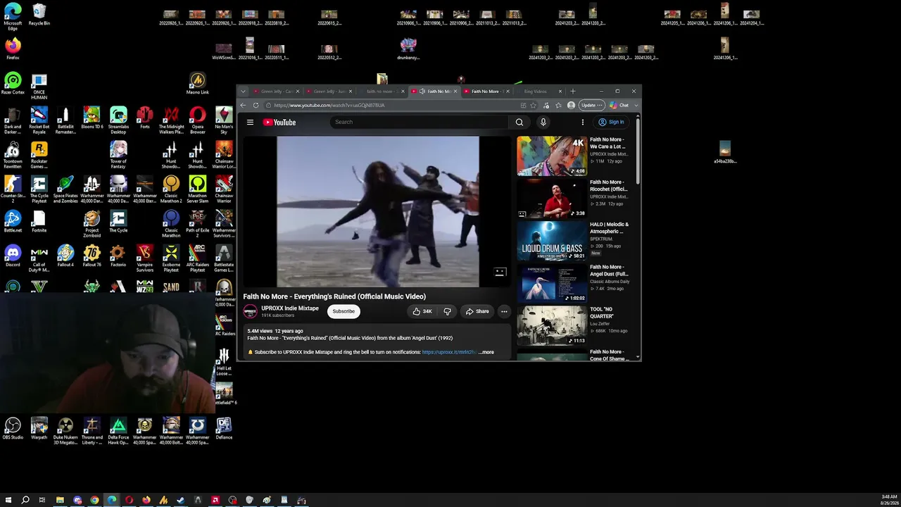Open Liquid Drum & Bass mix thumbnail
The width and height of the screenshot is (901, 507).
coord(552,241)
